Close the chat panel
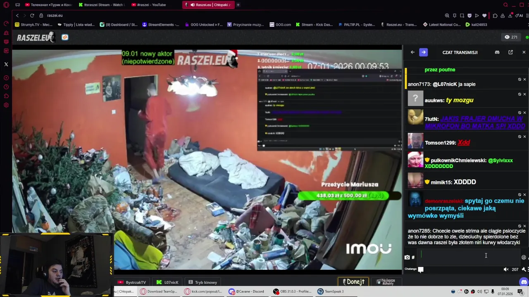The image size is (529, 297). pyautogui.click(x=524, y=52)
